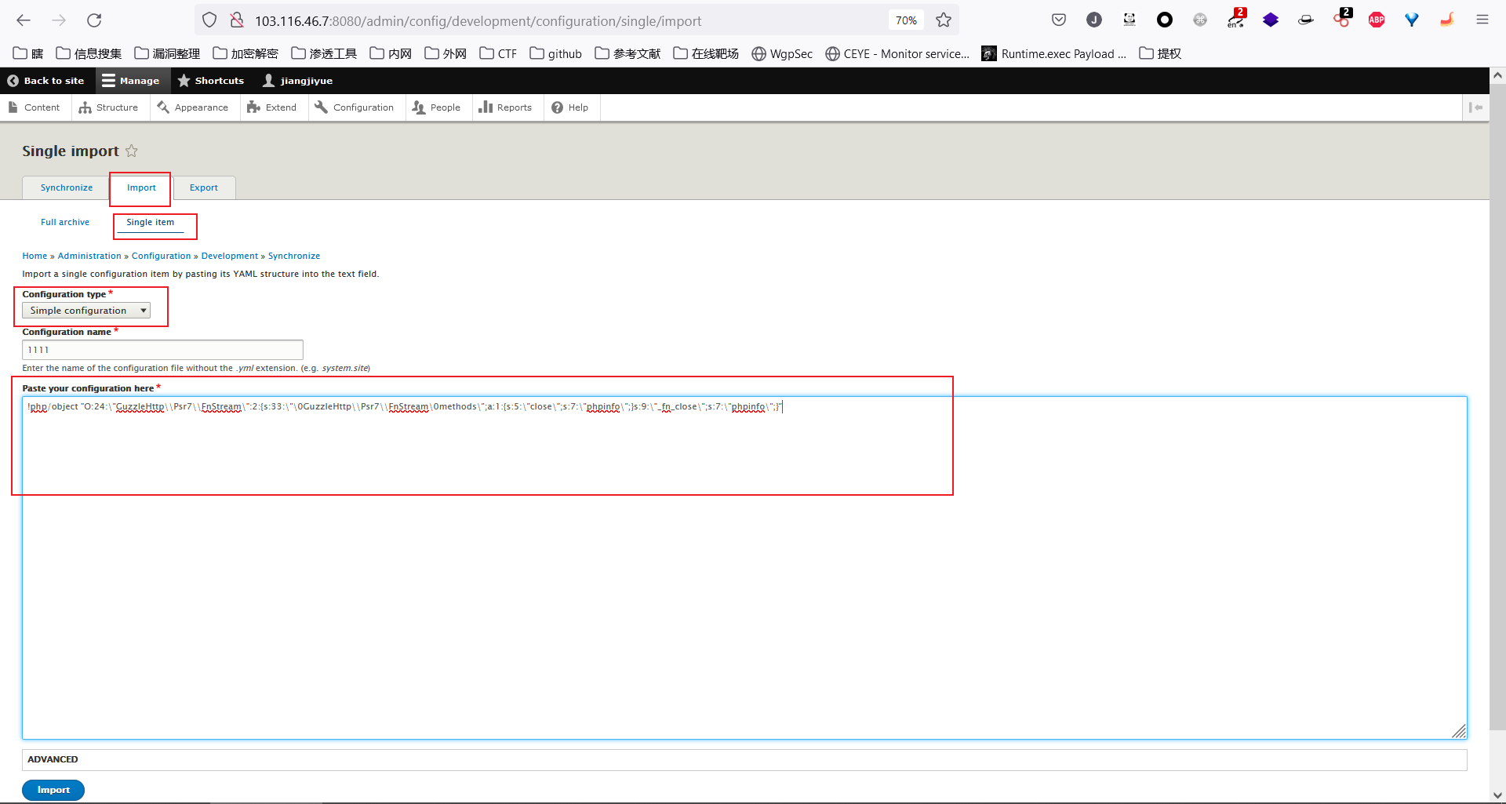Open the CTF bookmarks folder
Screen dimensions: 1506x804
pyautogui.click(x=498, y=53)
